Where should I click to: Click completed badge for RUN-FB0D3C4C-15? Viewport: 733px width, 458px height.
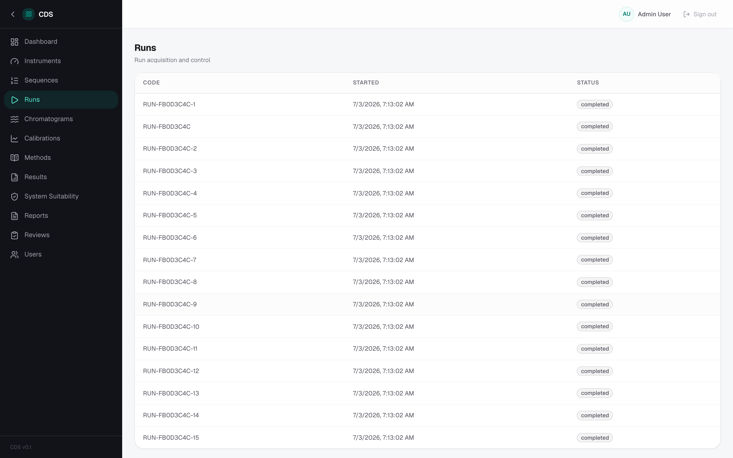click(x=595, y=438)
